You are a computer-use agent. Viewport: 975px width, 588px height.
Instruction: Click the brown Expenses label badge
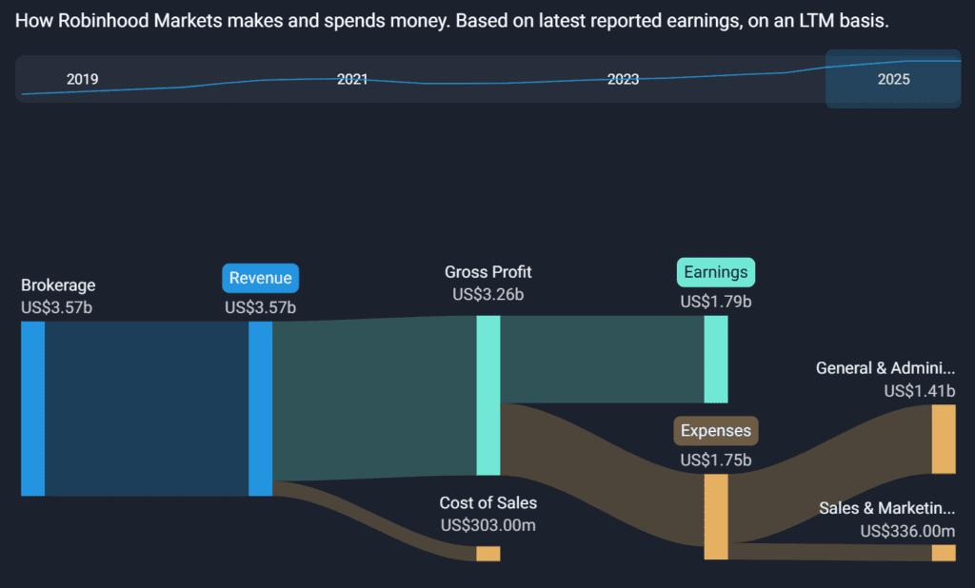click(716, 431)
